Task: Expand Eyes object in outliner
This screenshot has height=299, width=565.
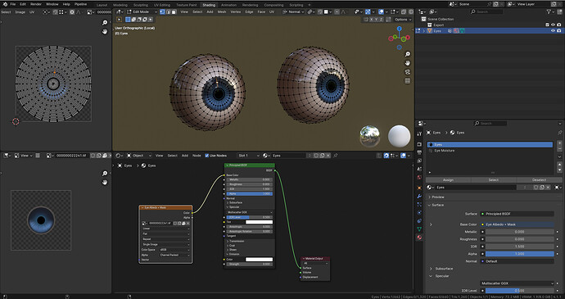Action: point(424,31)
